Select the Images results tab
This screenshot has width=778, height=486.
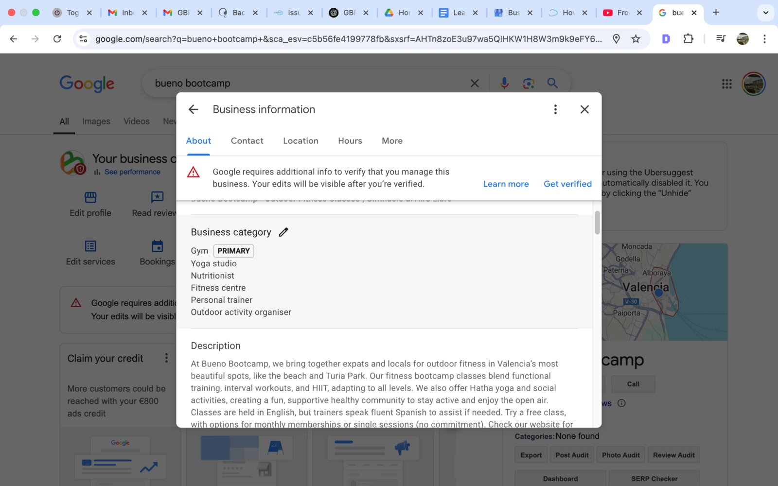point(96,121)
